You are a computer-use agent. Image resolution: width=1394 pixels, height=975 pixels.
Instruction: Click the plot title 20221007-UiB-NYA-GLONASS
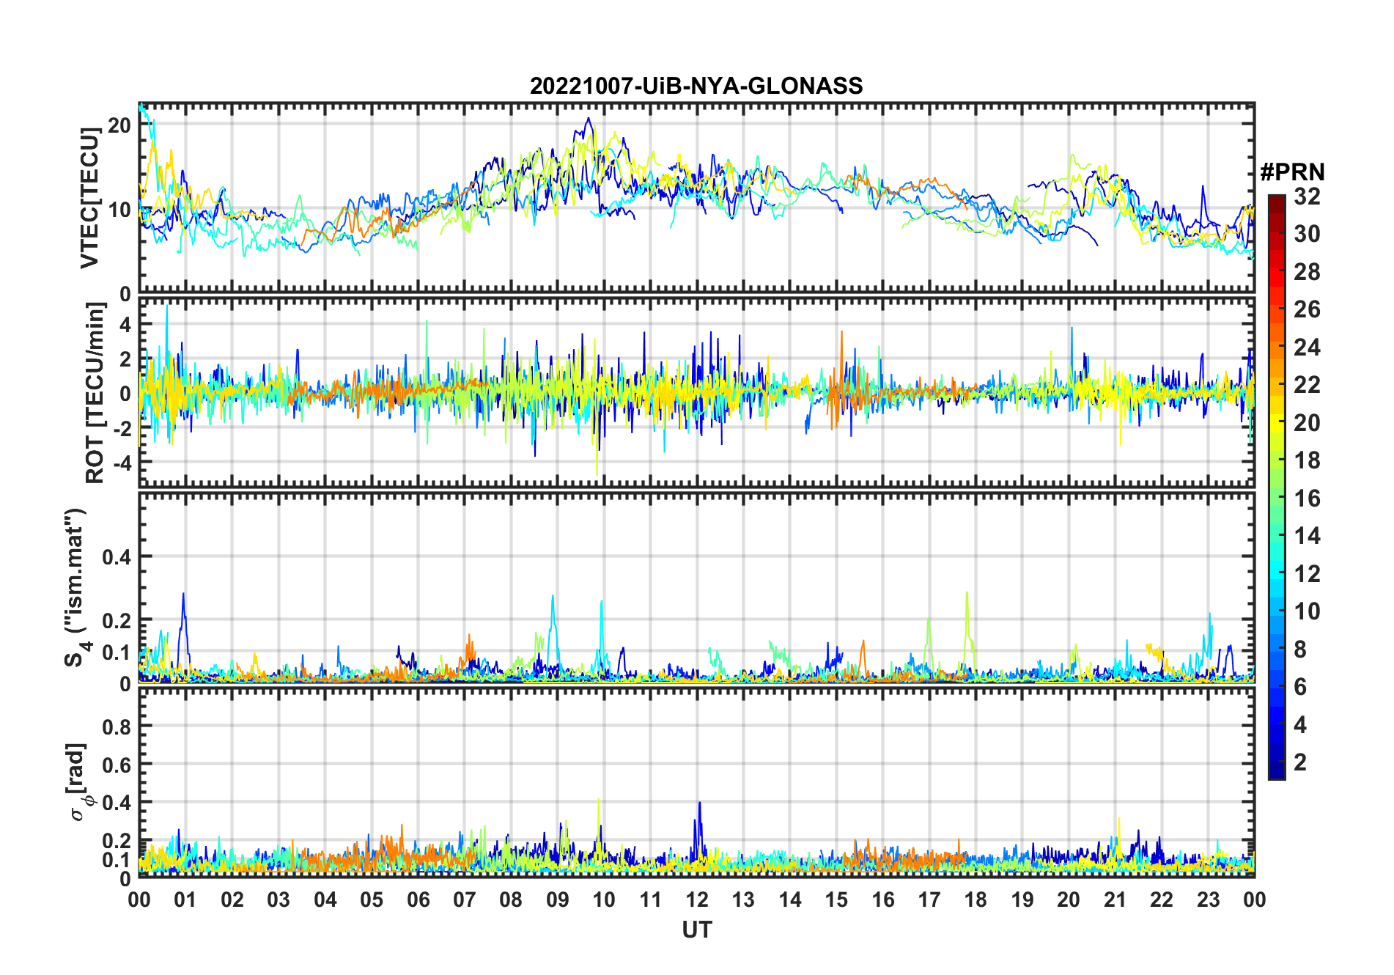696,86
